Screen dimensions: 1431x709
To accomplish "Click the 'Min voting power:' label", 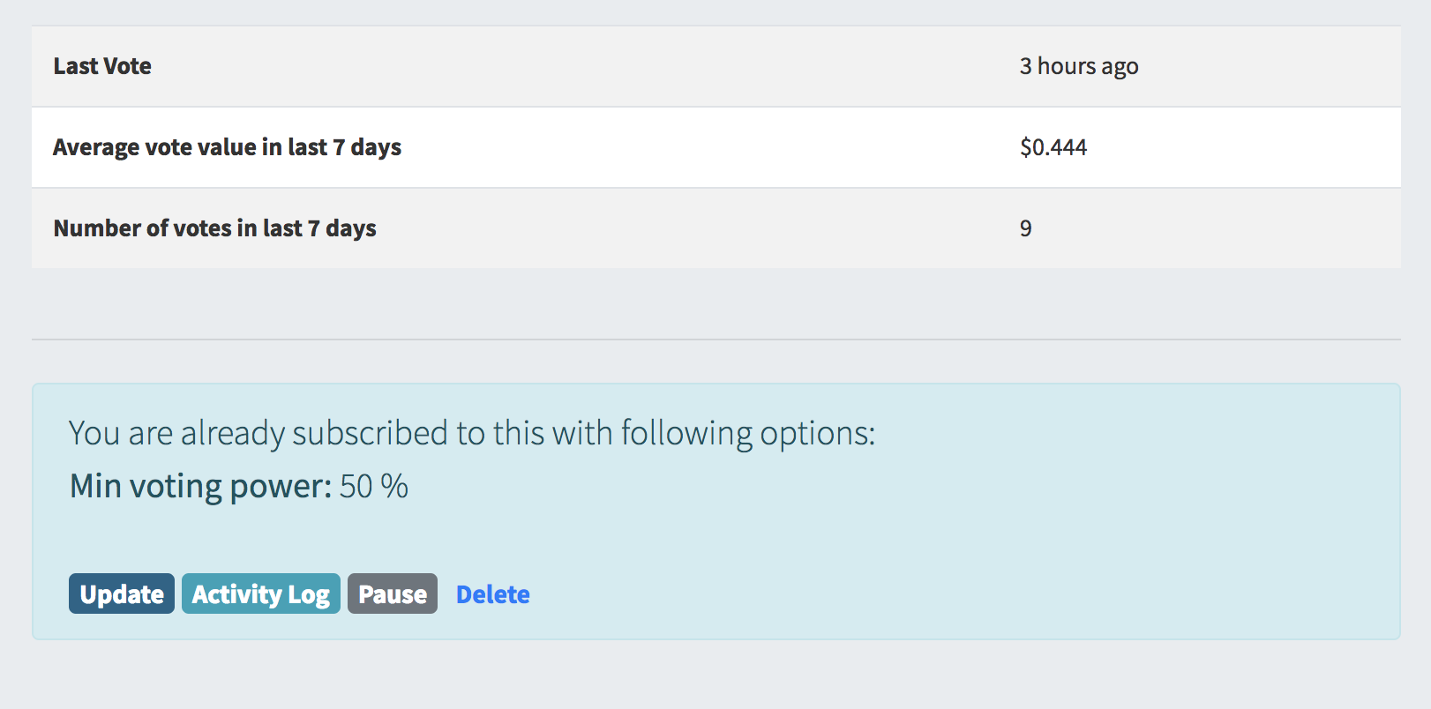I will coord(200,486).
